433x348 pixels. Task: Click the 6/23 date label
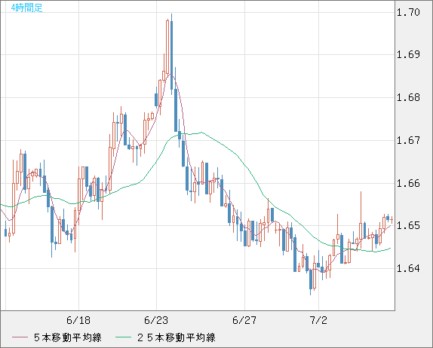156,320
